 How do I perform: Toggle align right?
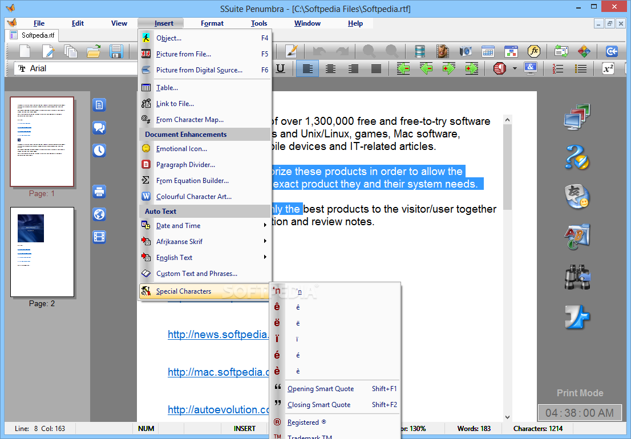(353, 69)
